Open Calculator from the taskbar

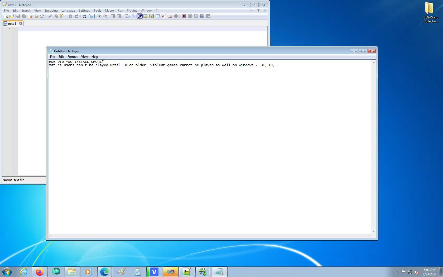click(138, 272)
